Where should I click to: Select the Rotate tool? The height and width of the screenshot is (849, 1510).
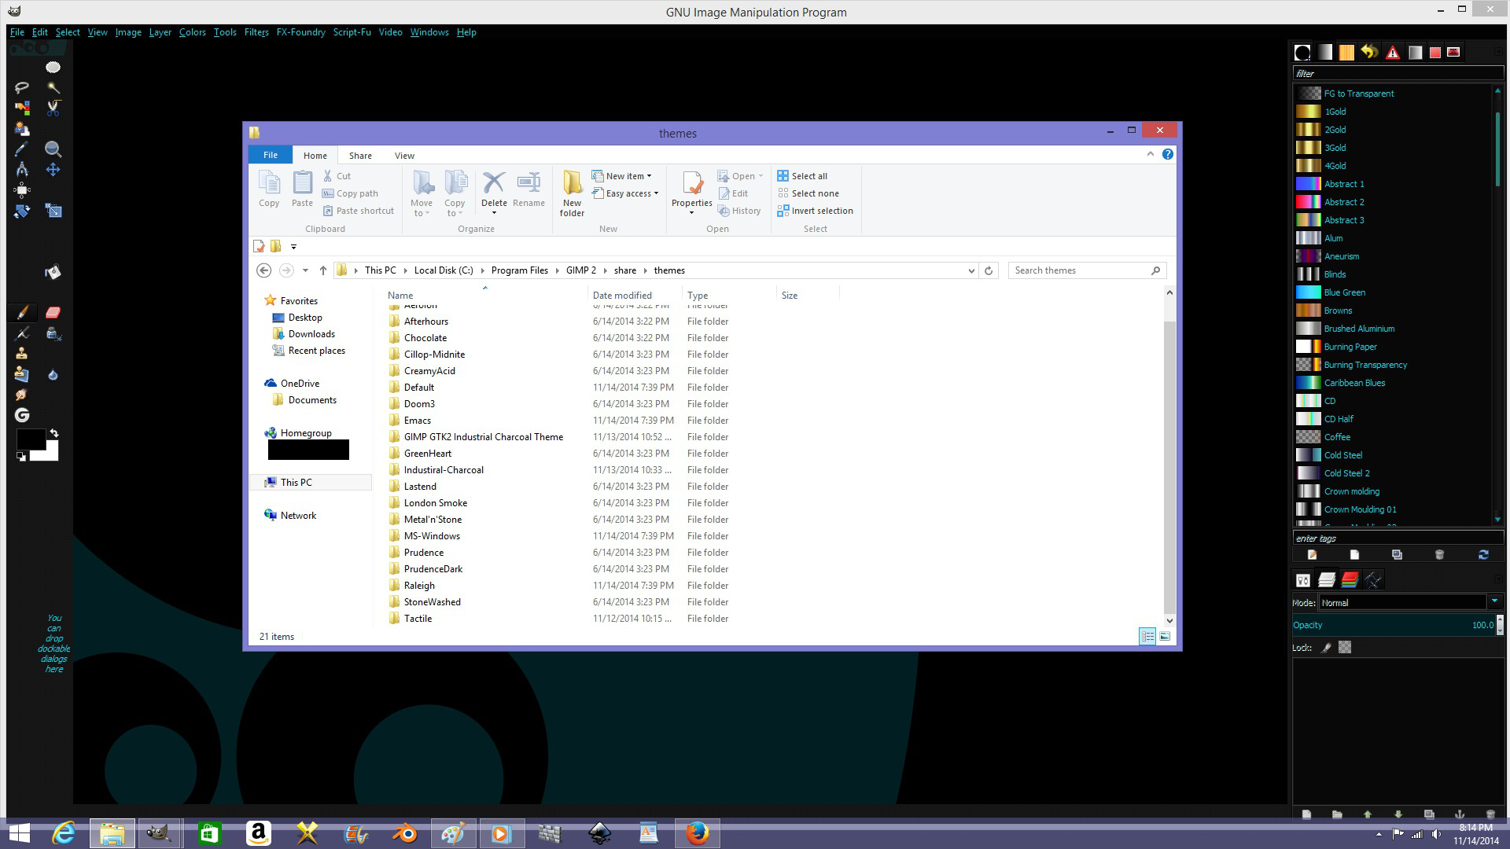[x=22, y=211]
